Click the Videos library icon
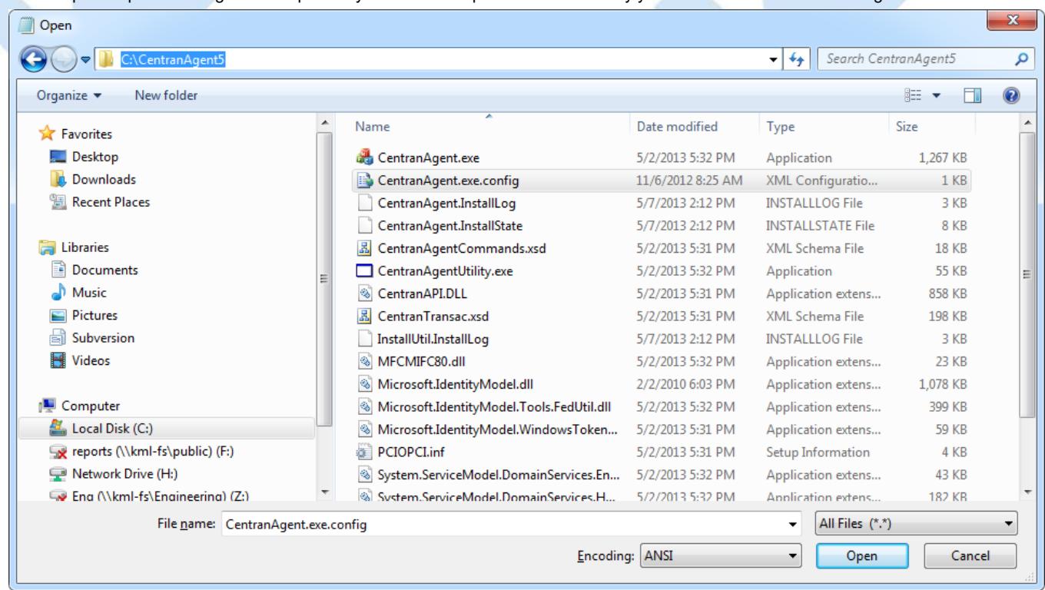The image size is (1045, 590). click(58, 360)
